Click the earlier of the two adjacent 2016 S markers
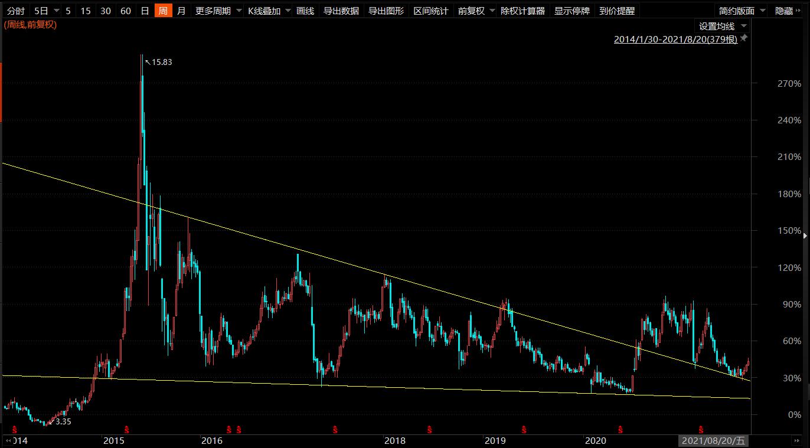Screen dimensions: 810x448 point(229,429)
